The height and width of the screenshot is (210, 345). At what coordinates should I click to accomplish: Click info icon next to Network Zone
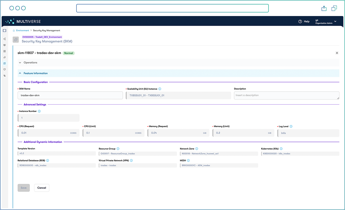[x=197, y=149]
